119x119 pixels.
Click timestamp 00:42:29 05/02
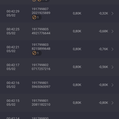coord(13,13)
